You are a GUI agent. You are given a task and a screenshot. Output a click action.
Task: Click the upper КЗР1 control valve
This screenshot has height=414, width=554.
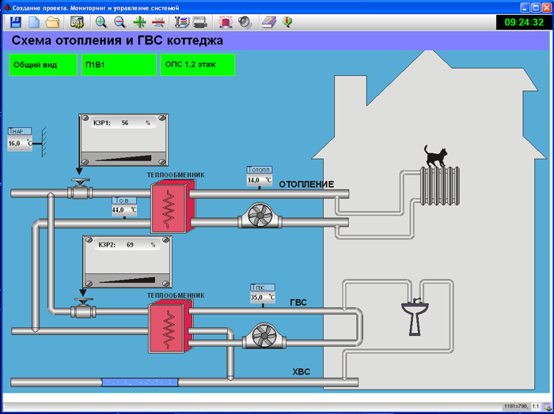click(x=78, y=190)
